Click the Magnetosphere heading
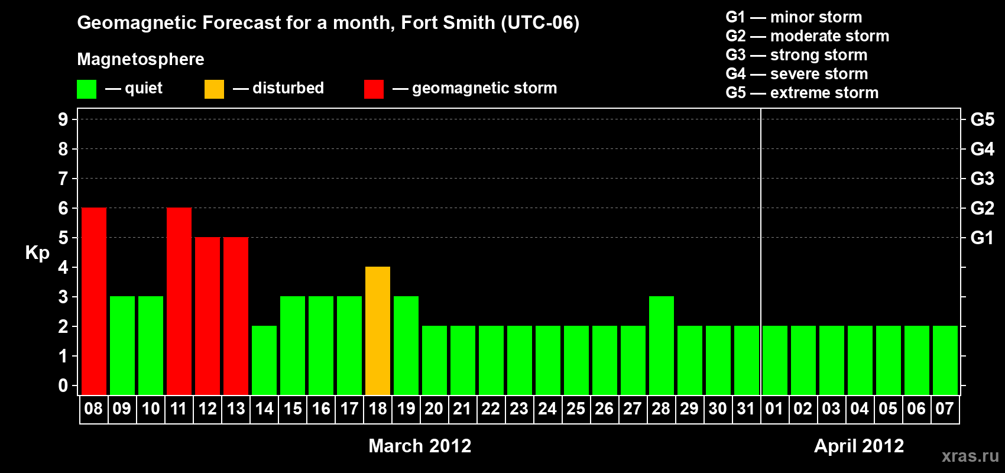Viewport: 1005px width, 473px height. [141, 60]
